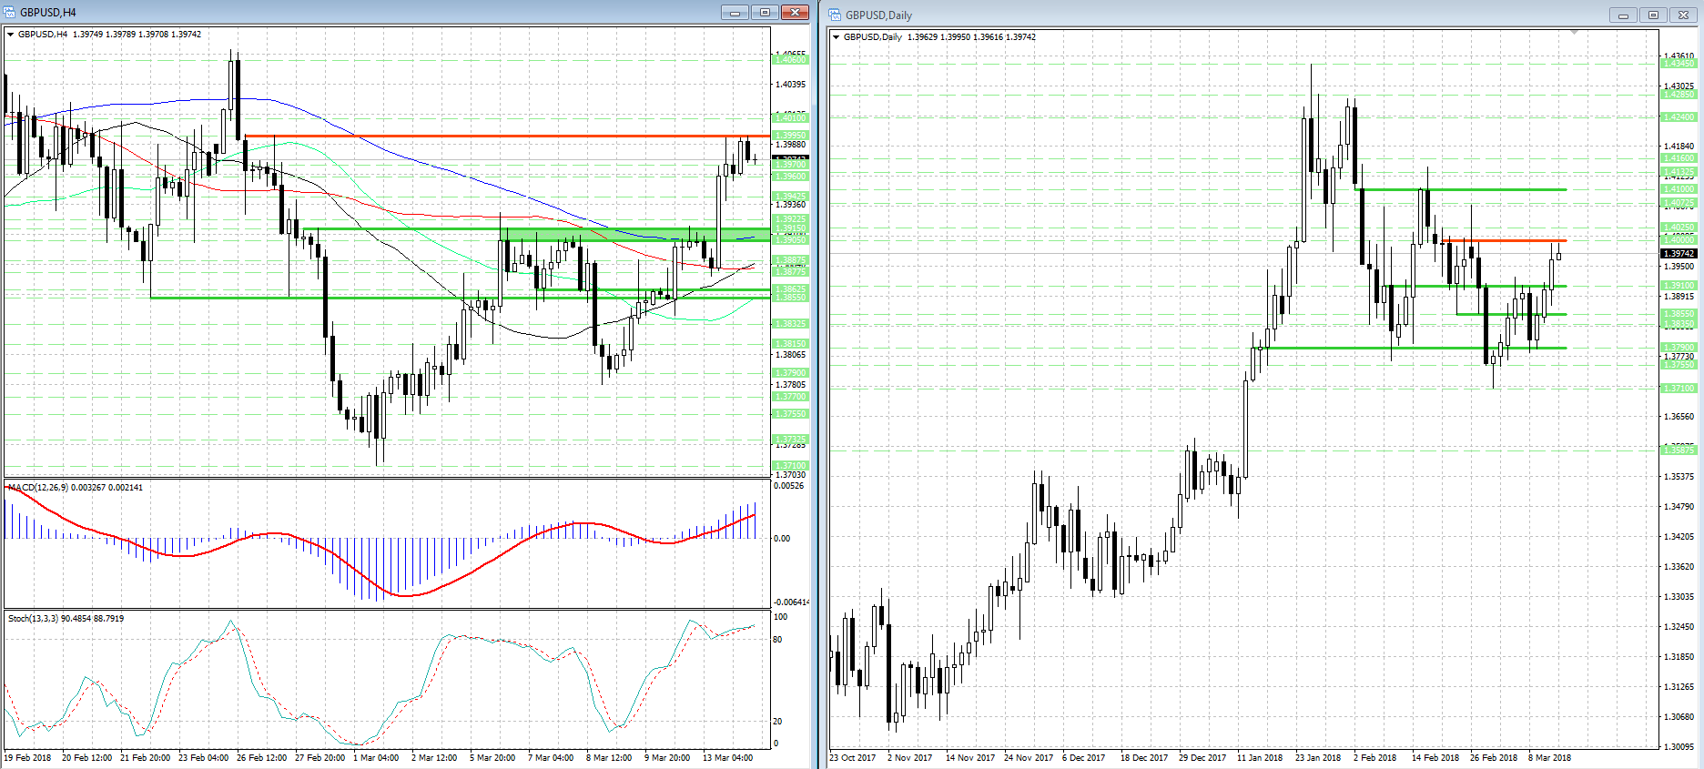Click the 14 Feb 2018 date label

coord(1435,757)
